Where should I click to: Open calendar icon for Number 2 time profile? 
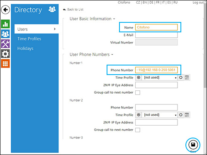187,115
